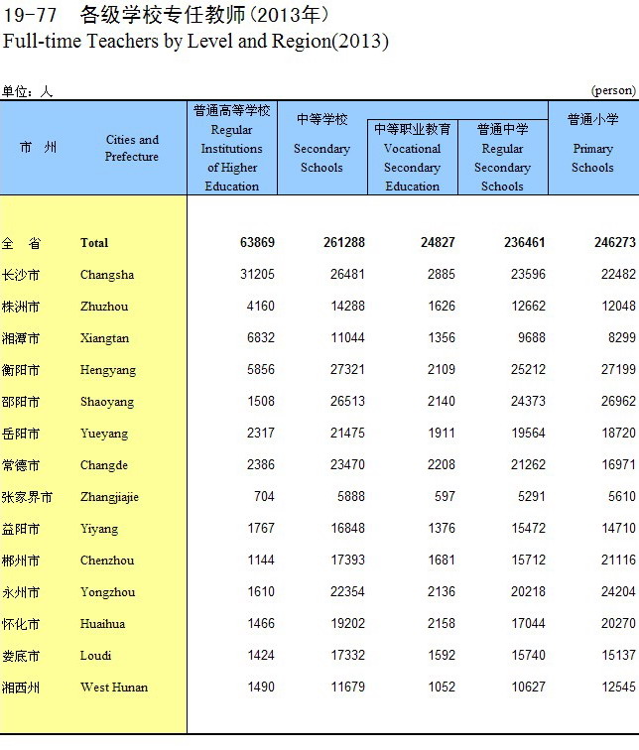Click West Hunan's vocational value 1052
The height and width of the screenshot is (750, 639).
[441, 687]
